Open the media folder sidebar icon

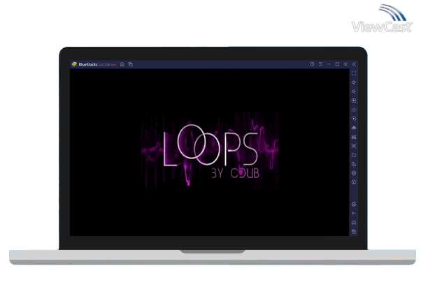[354, 155]
